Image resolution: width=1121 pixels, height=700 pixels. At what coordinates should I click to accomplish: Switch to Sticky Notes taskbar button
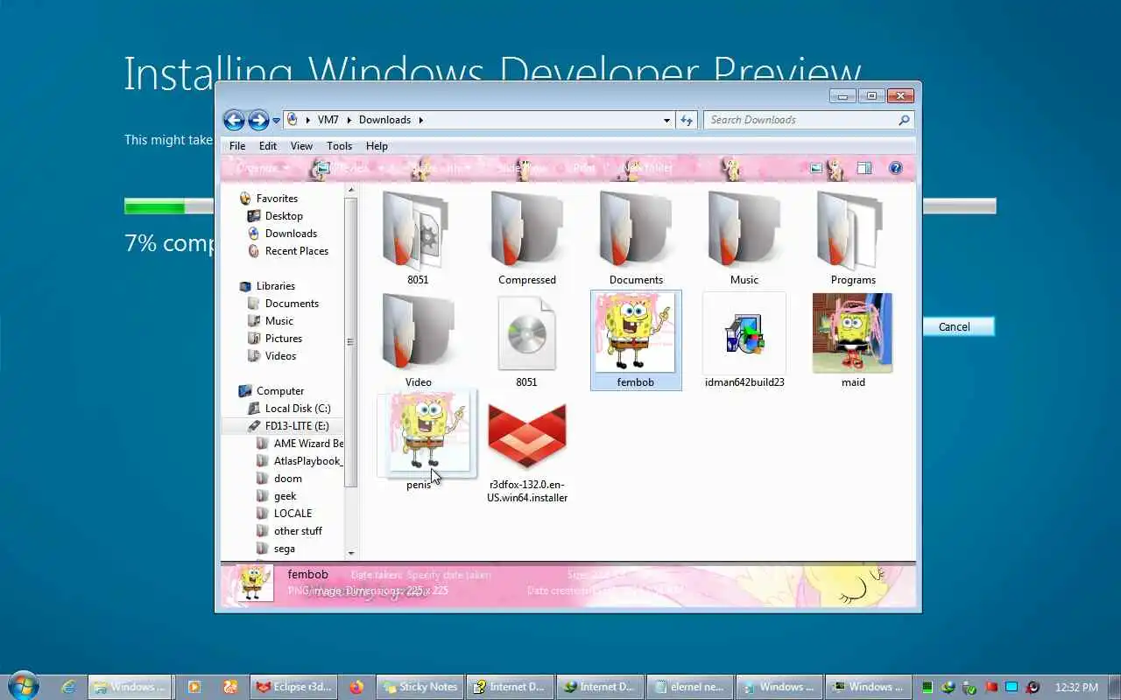pyautogui.click(x=419, y=687)
